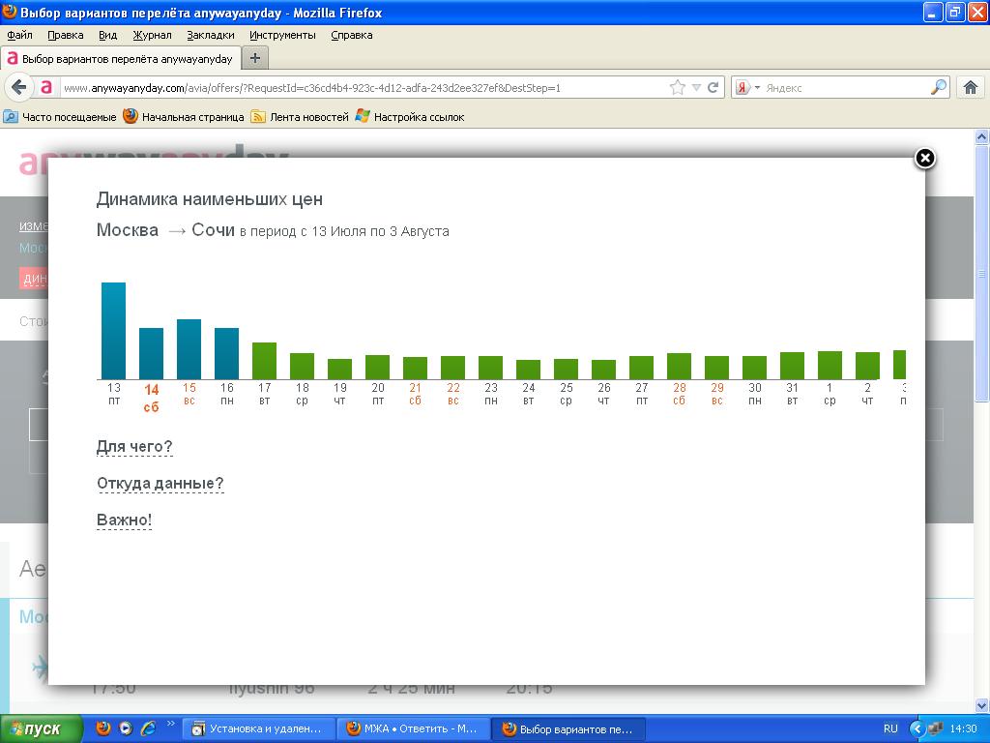Launch Internet Explorer from quick launch
This screenshot has width=990, height=743.
tap(148, 728)
